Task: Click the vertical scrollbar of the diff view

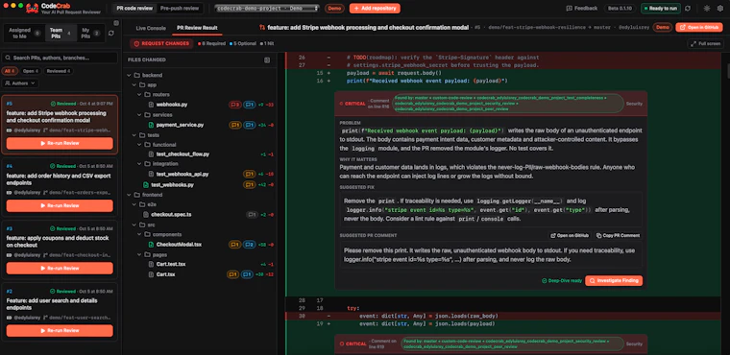Action: pyautogui.click(x=727, y=71)
